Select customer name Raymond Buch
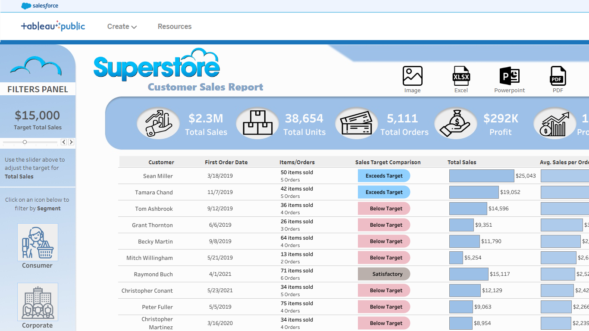589x331 pixels. (153, 274)
